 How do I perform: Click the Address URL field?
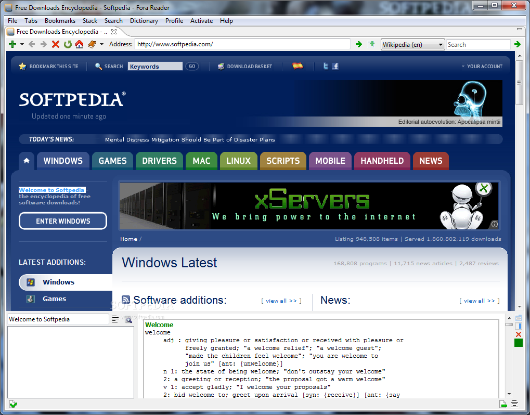pos(242,44)
